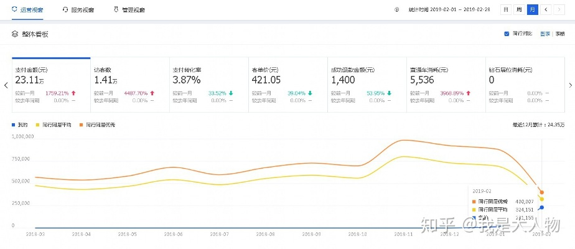Click the orange 同行同层优秀 legend swatch
This screenshot has height=249, width=575.
pos(82,125)
